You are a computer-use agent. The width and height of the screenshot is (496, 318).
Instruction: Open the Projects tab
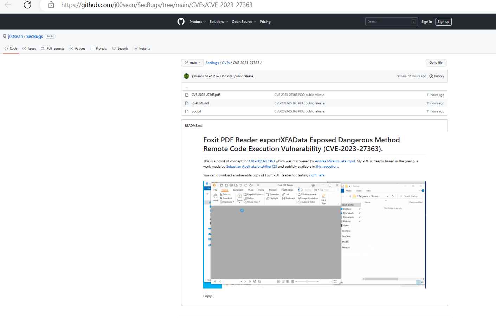coord(99,48)
